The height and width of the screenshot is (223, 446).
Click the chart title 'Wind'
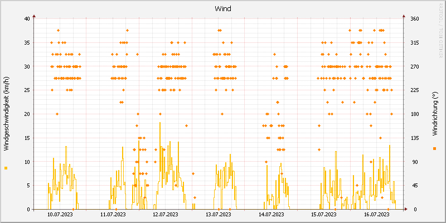coord(222,9)
